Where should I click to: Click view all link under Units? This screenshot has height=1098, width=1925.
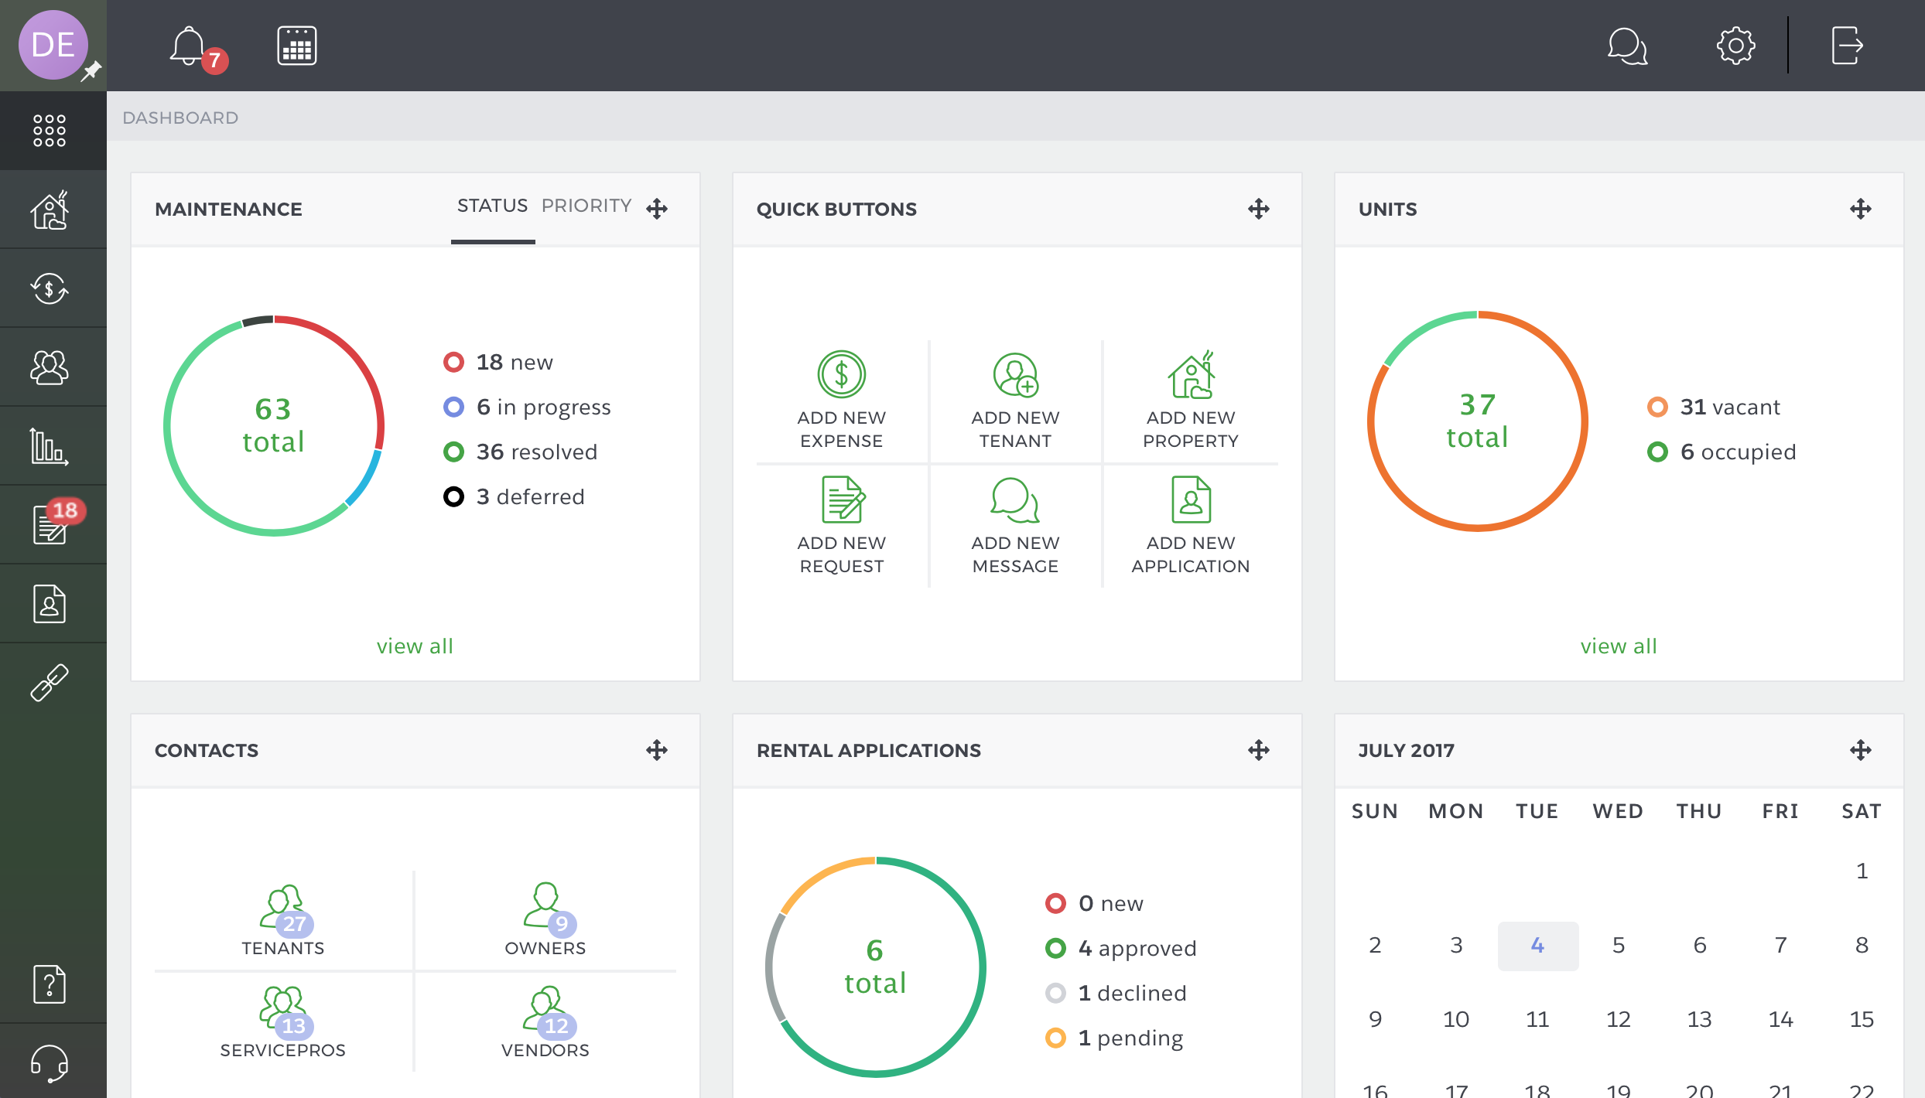(x=1619, y=646)
